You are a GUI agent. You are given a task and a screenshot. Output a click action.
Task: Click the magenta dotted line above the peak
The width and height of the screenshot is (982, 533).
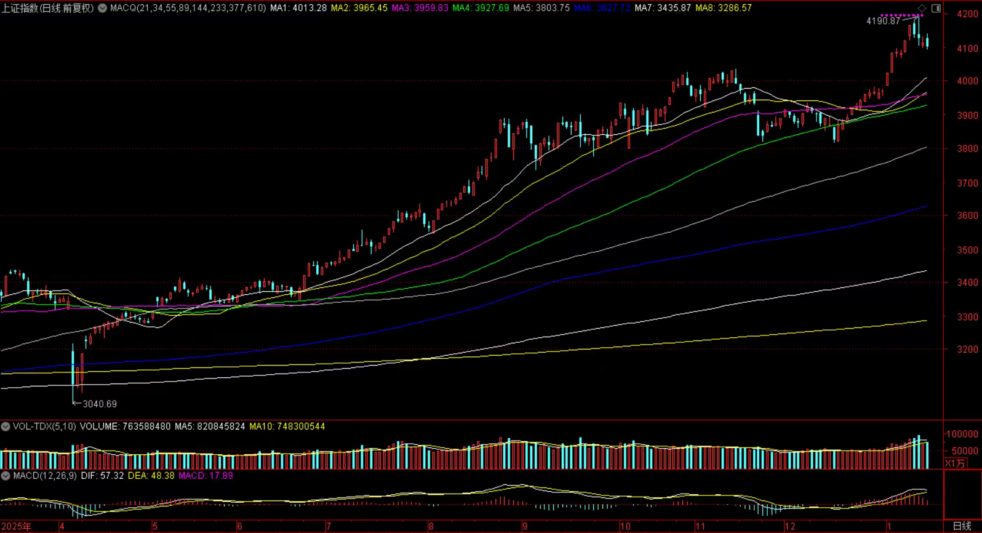pos(901,15)
